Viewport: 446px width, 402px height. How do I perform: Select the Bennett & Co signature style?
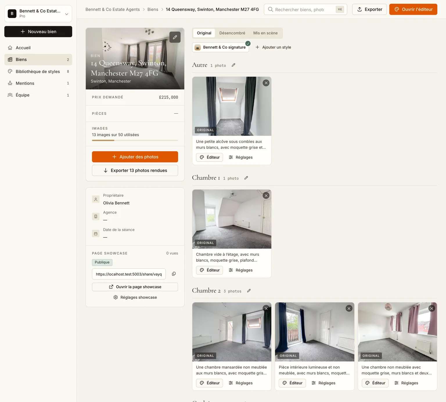pos(221,47)
